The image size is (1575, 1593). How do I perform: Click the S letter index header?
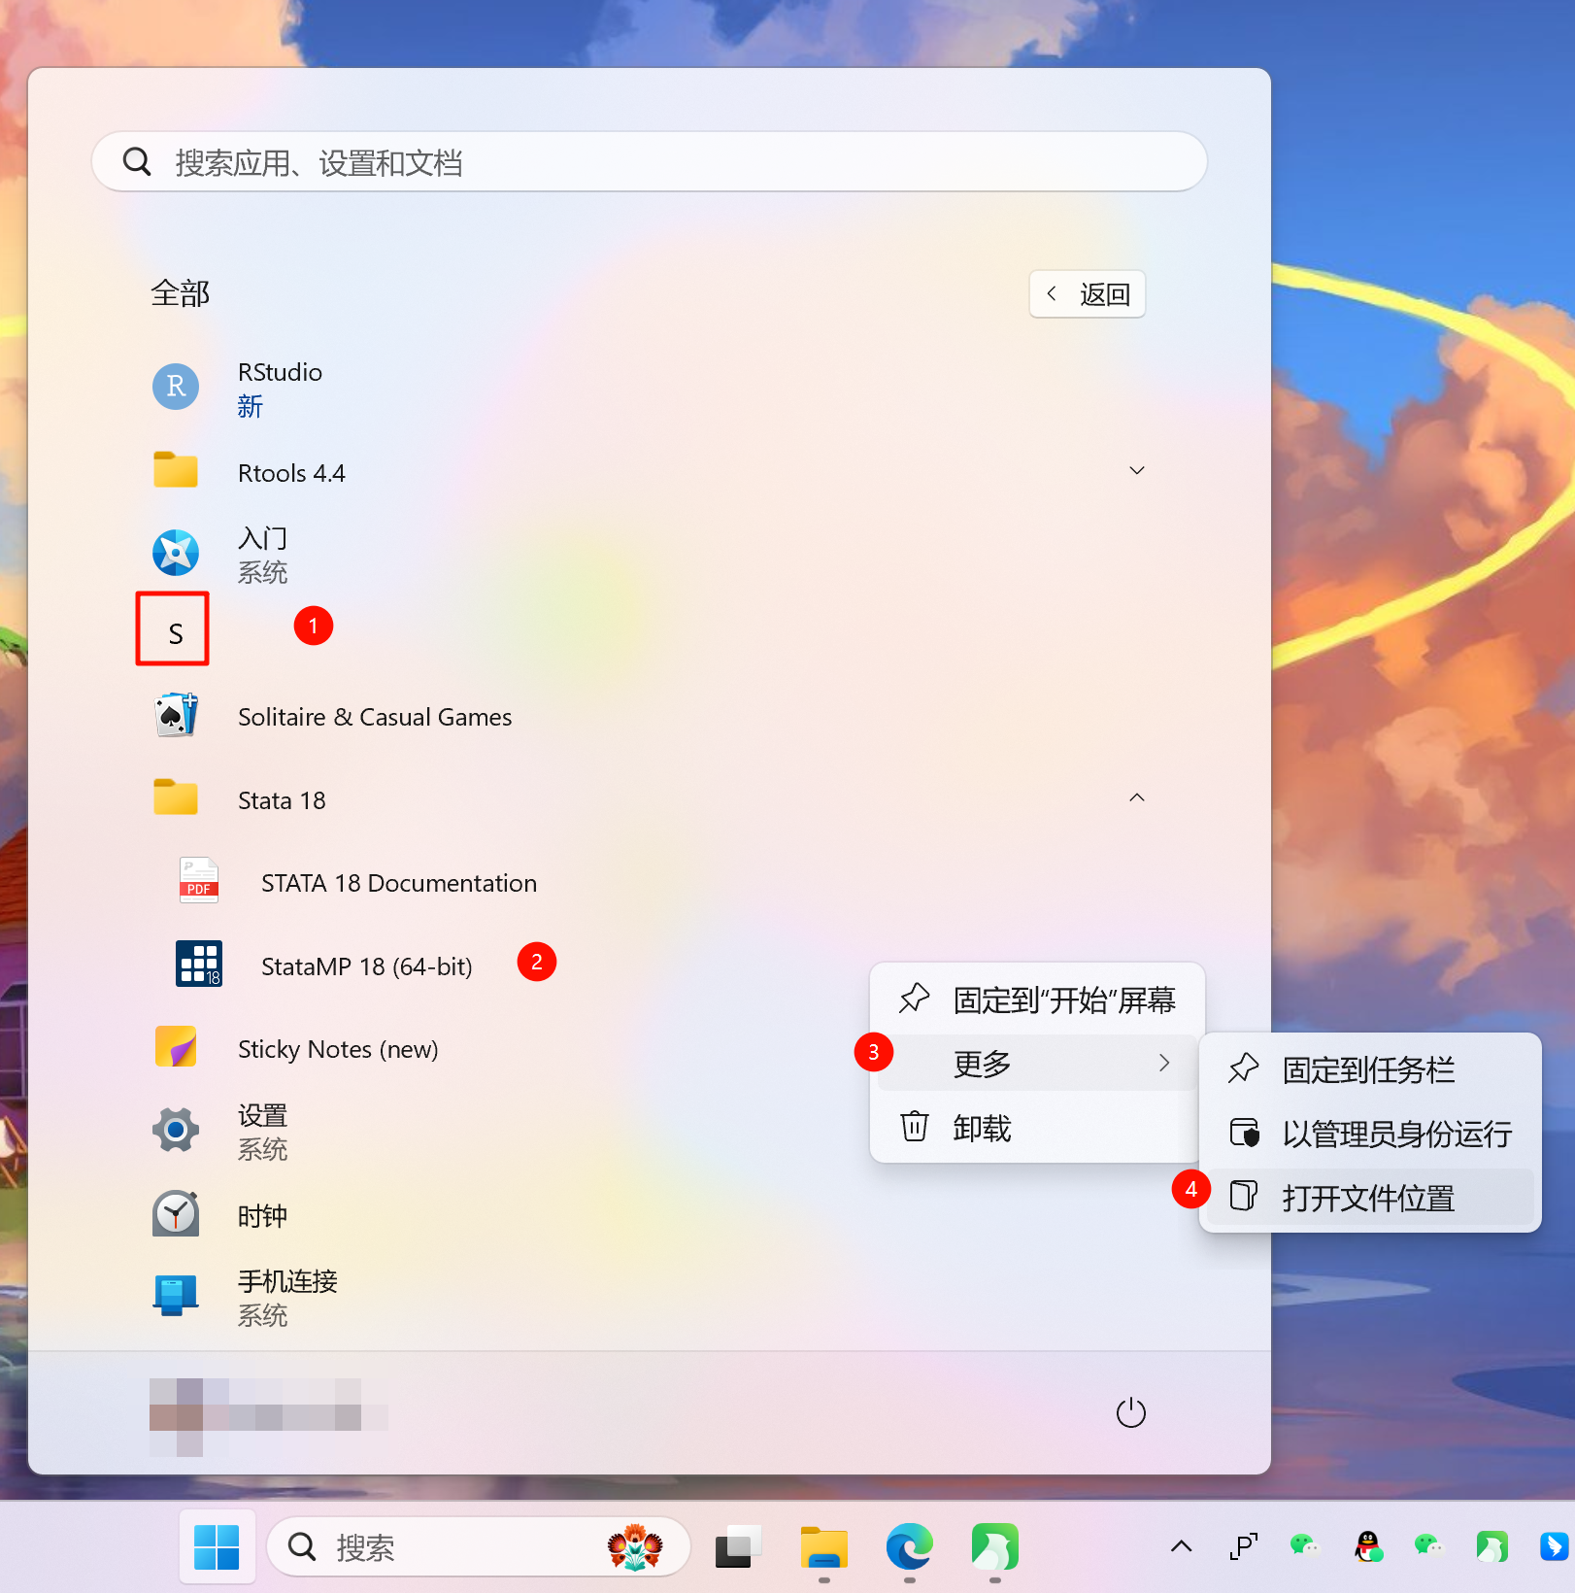pos(175,633)
